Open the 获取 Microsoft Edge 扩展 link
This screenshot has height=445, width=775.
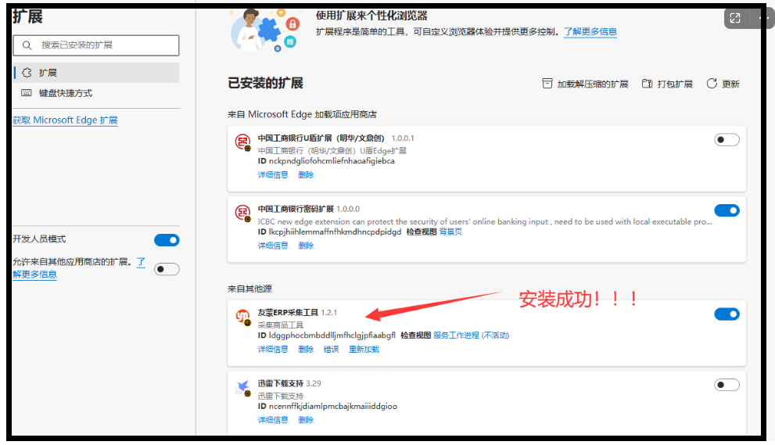(x=65, y=120)
